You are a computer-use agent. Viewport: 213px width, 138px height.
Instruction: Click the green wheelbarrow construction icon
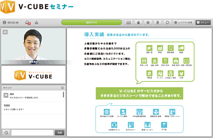pyautogui.click(x=149, y=48)
